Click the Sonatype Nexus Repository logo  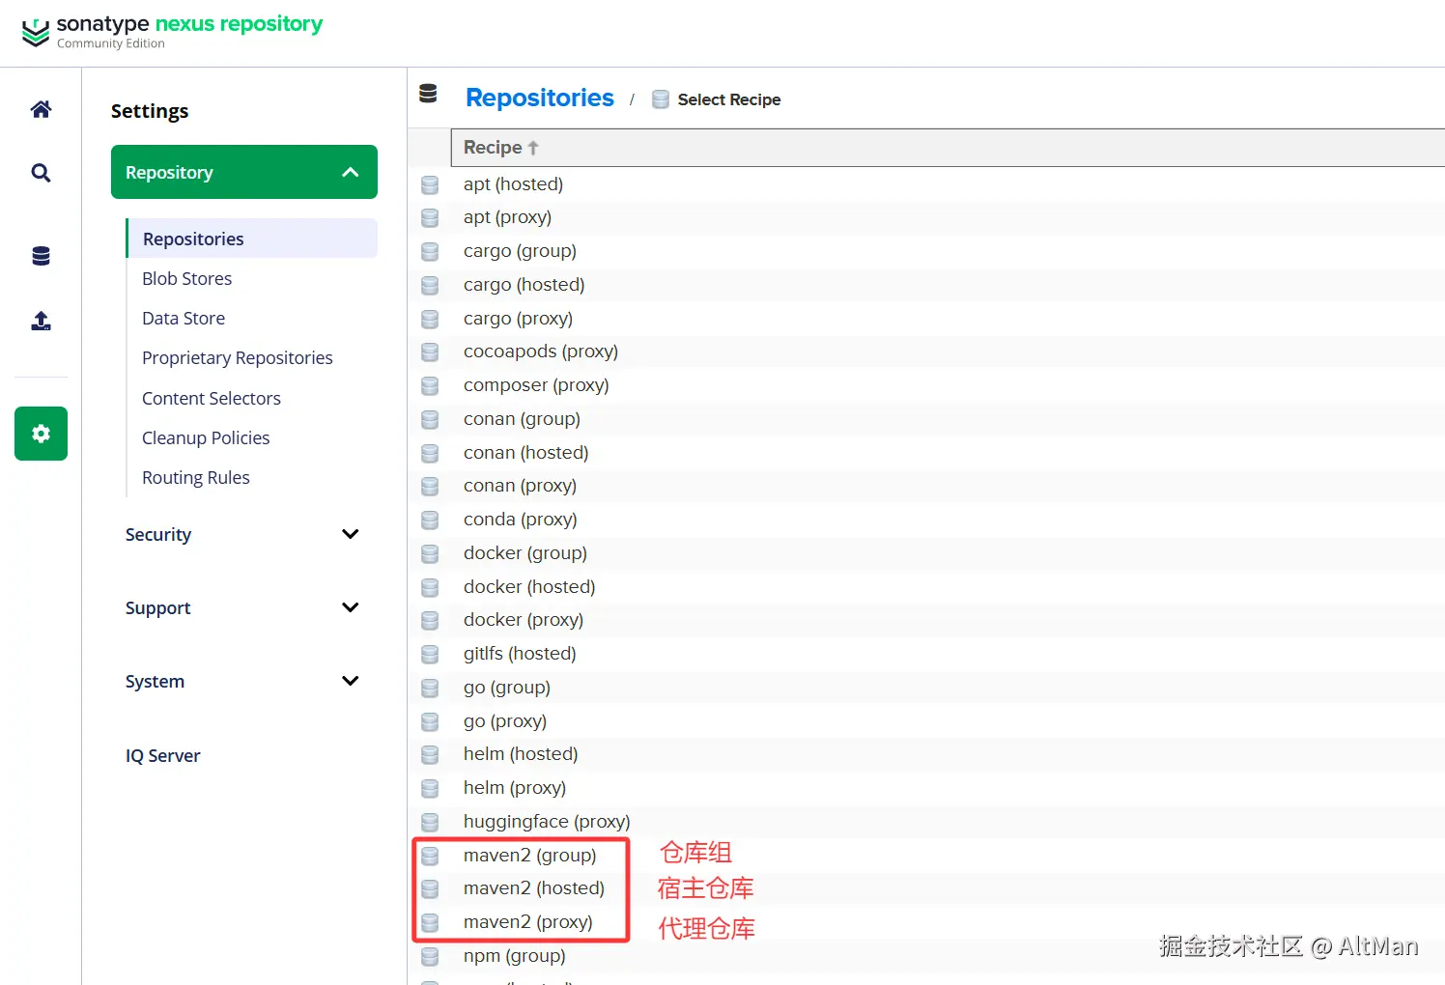coord(172,31)
